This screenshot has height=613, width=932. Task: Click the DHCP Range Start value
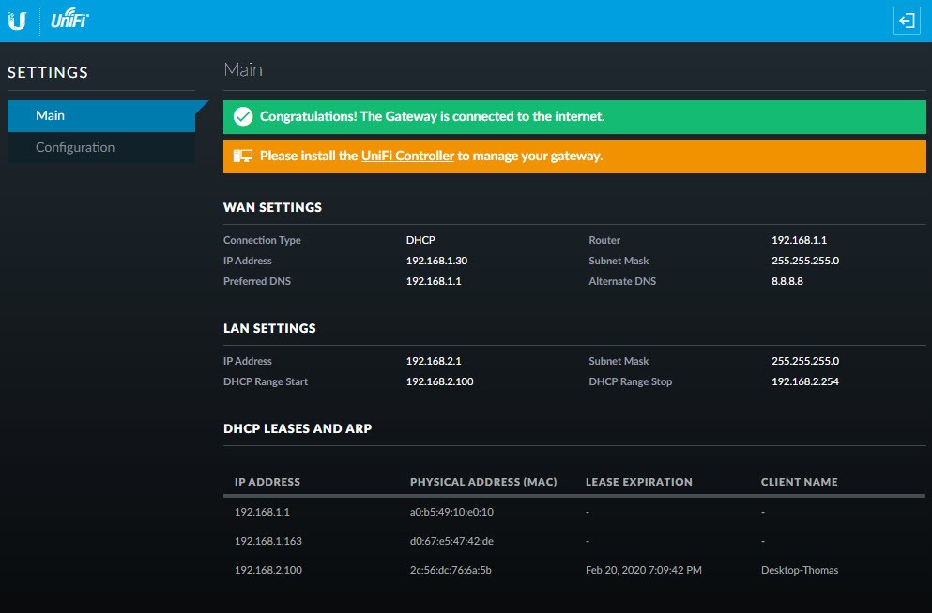tap(439, 381)
